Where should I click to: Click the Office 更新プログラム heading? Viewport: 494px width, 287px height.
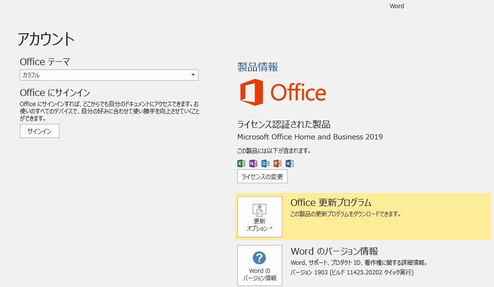click(331, 203)
